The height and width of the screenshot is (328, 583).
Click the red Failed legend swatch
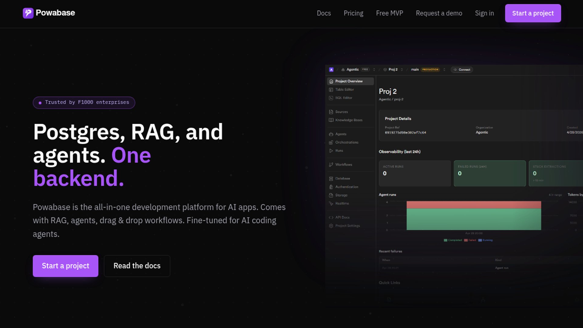(x=466, y=240)
